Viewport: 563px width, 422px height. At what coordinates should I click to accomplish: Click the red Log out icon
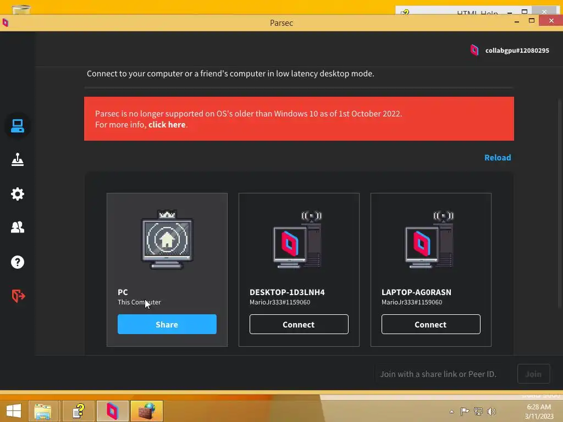pos(18,296)
